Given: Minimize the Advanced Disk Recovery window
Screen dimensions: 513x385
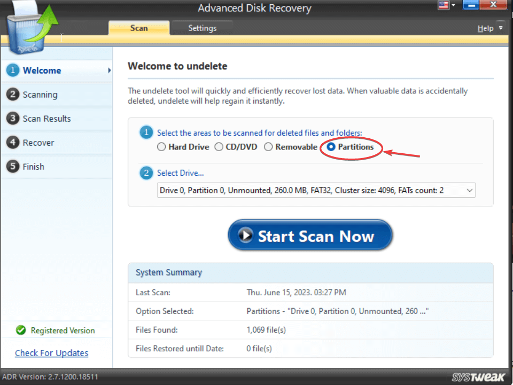Looking at the screenshot, I should 471,5.
